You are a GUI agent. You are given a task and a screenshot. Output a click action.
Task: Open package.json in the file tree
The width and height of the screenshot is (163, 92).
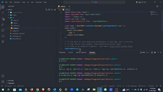click(17, 36)
